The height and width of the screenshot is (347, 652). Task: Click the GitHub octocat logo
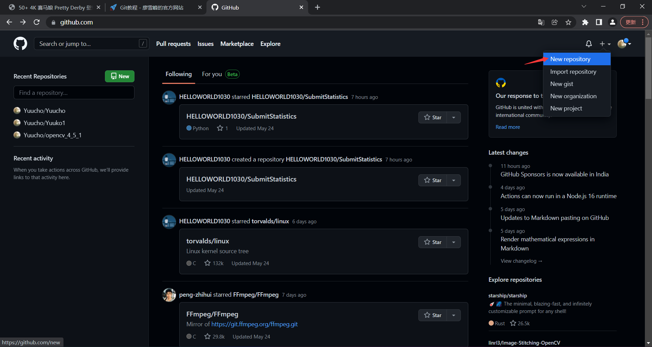(x=20, y=44)
